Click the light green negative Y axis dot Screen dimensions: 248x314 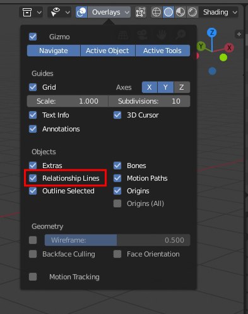click(x=223, y=57)
